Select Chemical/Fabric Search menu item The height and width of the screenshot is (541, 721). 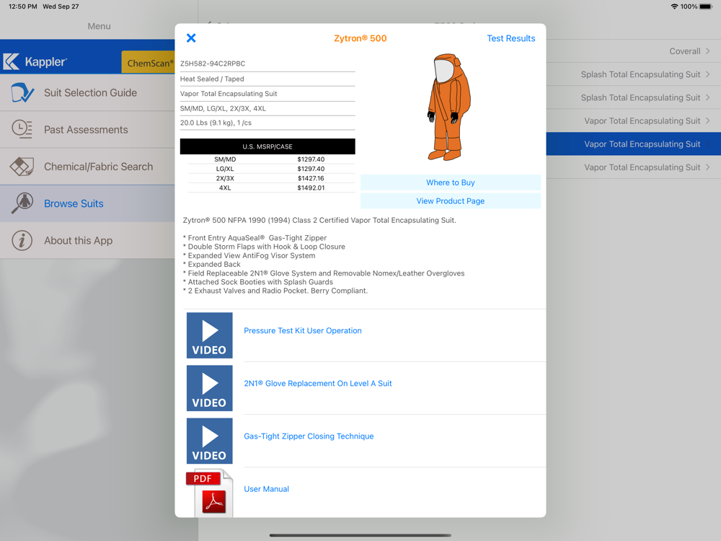[x=87, y=167]
